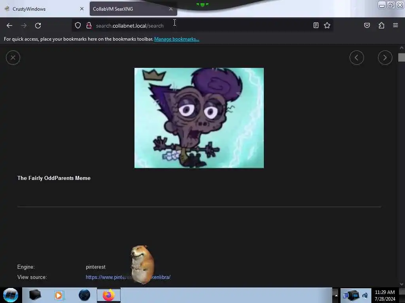Go back with the browser back arrow

(9, 26)
